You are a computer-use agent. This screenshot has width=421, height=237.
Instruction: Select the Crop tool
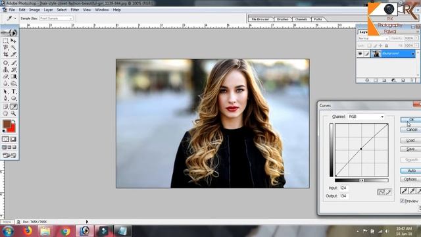click(x=6, y=54)
